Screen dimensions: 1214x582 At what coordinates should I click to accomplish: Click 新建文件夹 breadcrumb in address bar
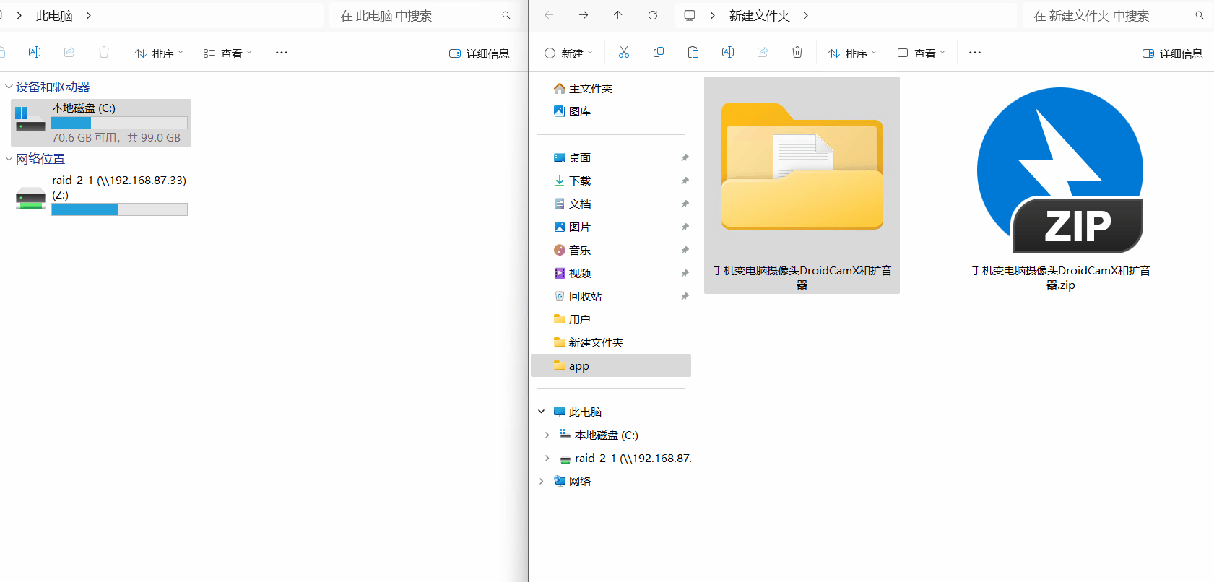(x=759, y=15)
